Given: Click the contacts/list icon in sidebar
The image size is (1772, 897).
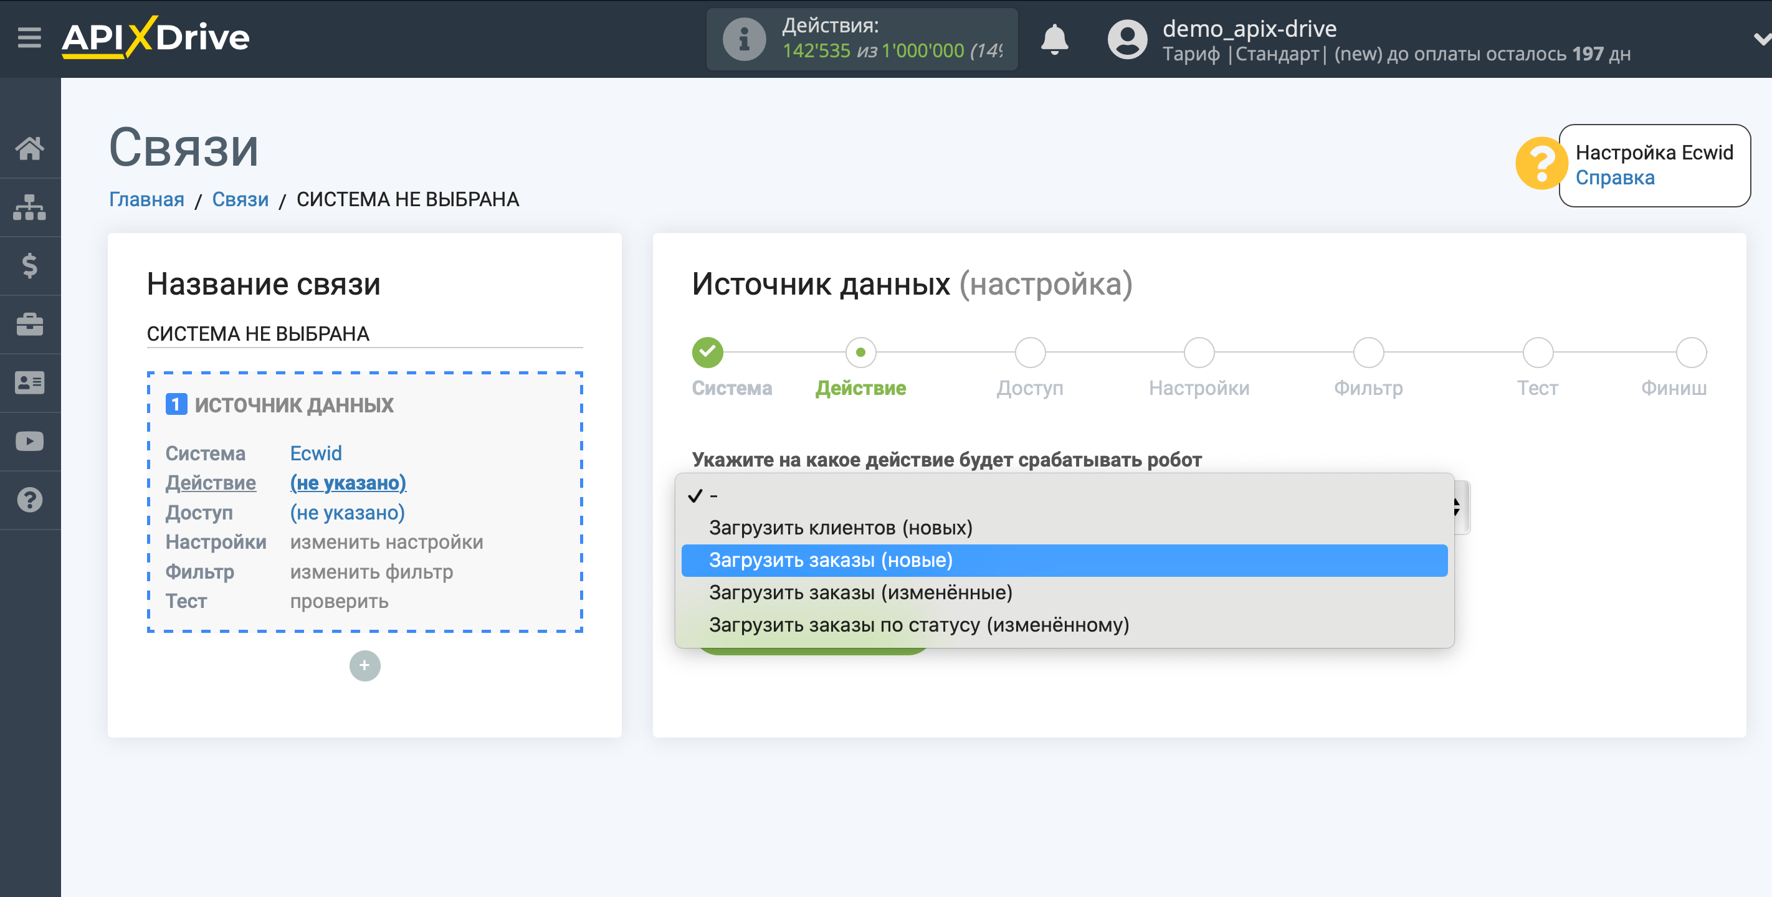Looking at the screenshot, I should [x=31, y=382].
